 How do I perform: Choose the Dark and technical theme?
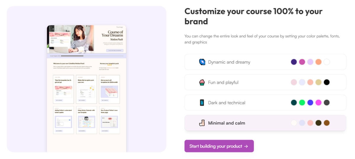[x=265, y=103]
